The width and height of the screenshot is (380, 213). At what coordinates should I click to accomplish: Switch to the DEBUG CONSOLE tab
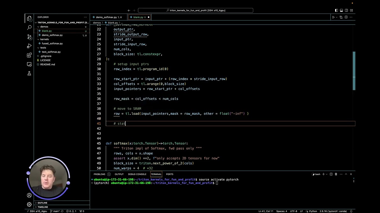tap(137, 174)
